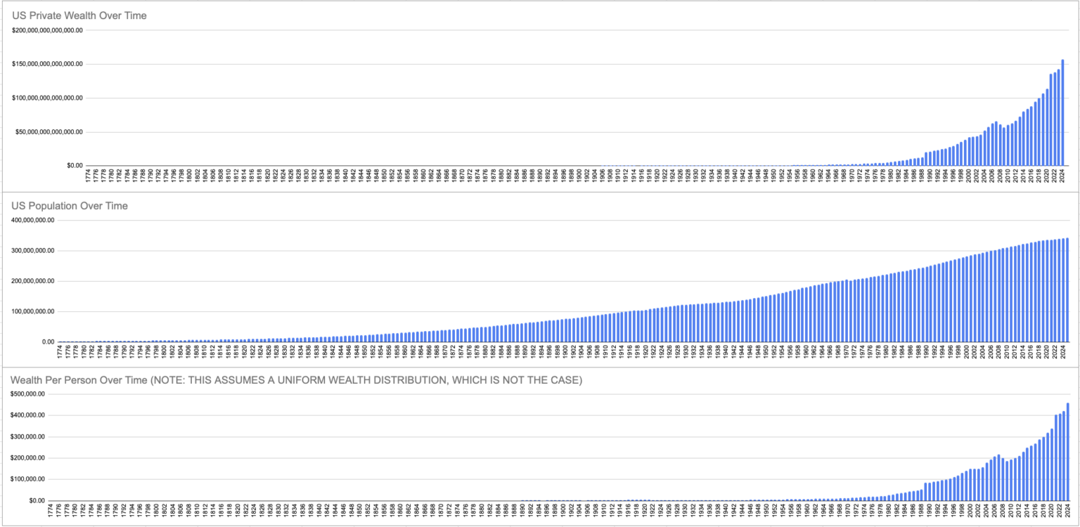Click the 1774 year label in Population chart
1080x527 pixels.
click(x=58, y=352)
